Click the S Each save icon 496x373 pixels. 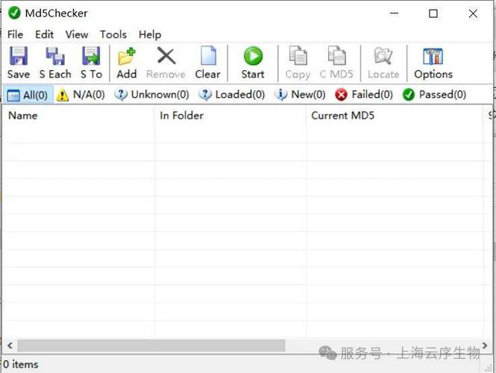[55, 57]
